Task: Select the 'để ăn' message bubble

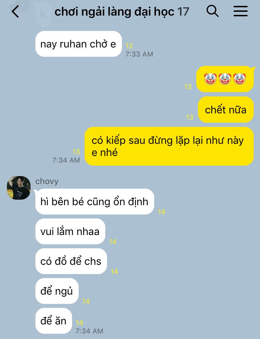Action: (54, 321)
